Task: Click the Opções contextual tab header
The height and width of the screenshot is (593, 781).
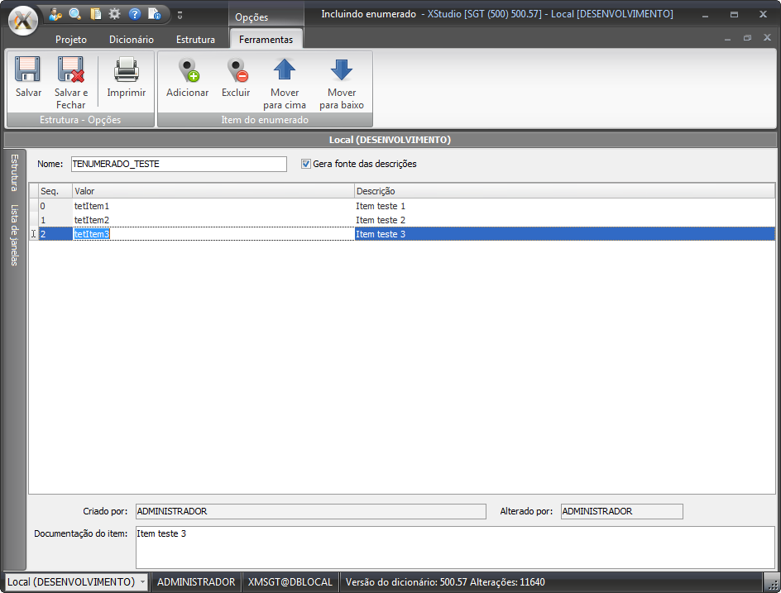Action: click(252, 17)
